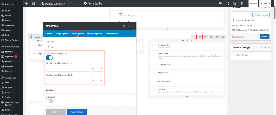Screen dimensions: 276x115
Task: Enable the Is Section toggle
Action: (x=49, y=101)
